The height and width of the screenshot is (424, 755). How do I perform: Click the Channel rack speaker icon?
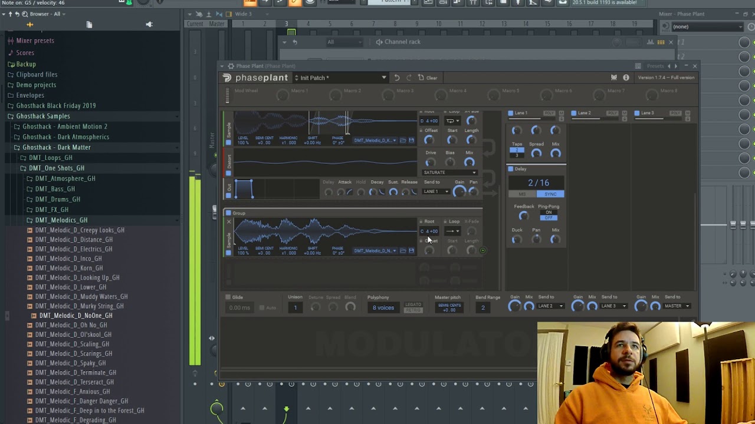coord(379,42)
